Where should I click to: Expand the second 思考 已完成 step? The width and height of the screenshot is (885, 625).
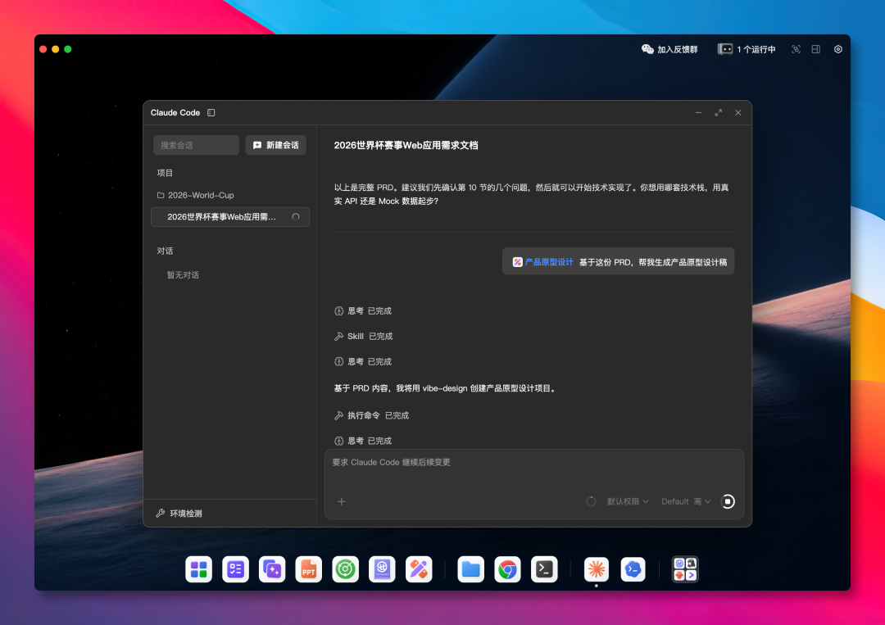363,361
